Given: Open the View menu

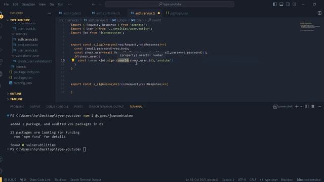Looking at the screenshot, I should pyautogui.click(x=42, y=4).
